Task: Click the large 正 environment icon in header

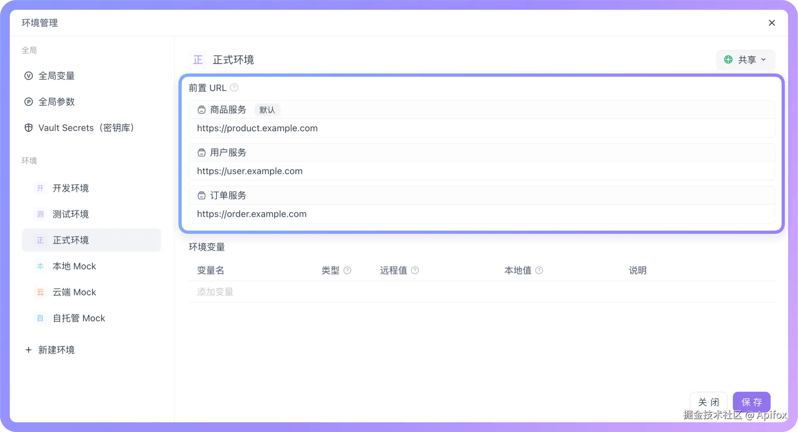Action: click(x=198, y=60)
